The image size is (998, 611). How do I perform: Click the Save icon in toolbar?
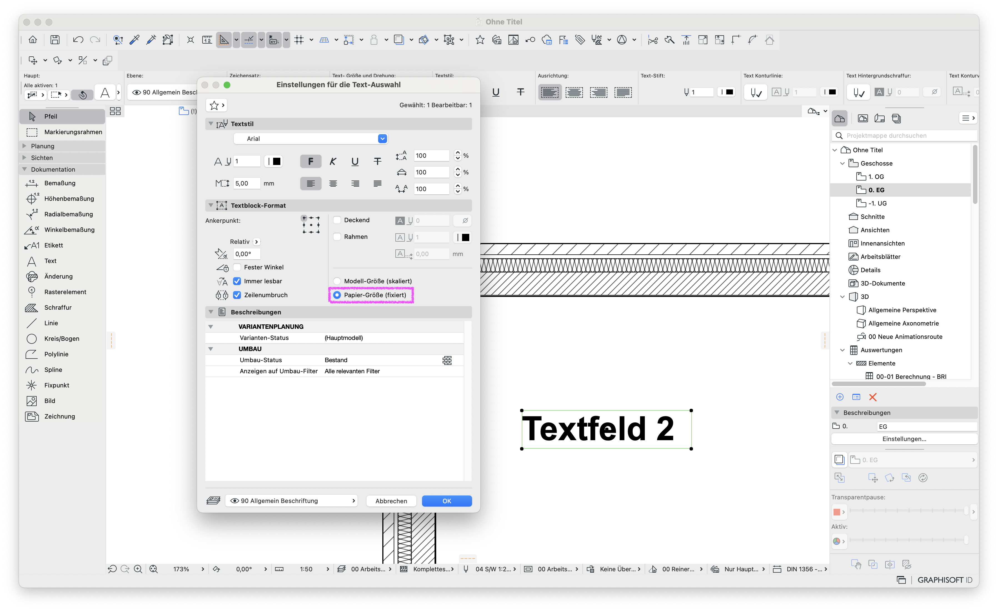[55, 40]
